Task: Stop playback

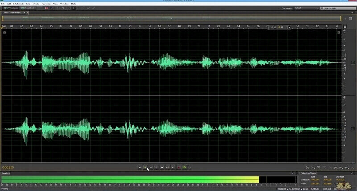Action: coord(140,167)
